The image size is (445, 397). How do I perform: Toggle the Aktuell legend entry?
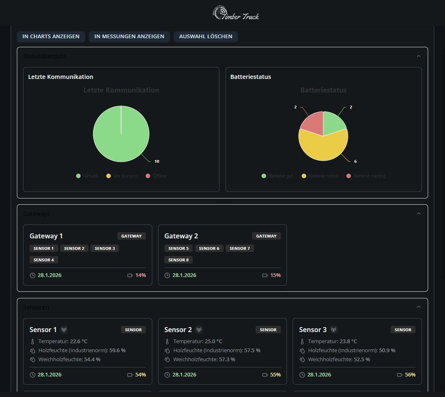(x=87, y=176)
